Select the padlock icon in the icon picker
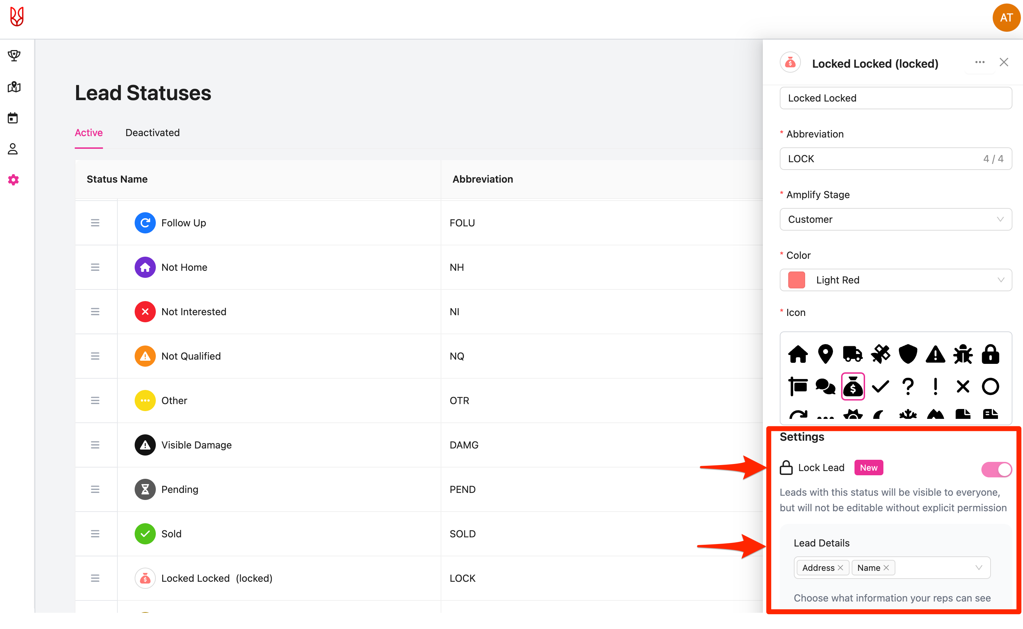The width and height of the screenshot is (1023, 629). click(990, 354)
